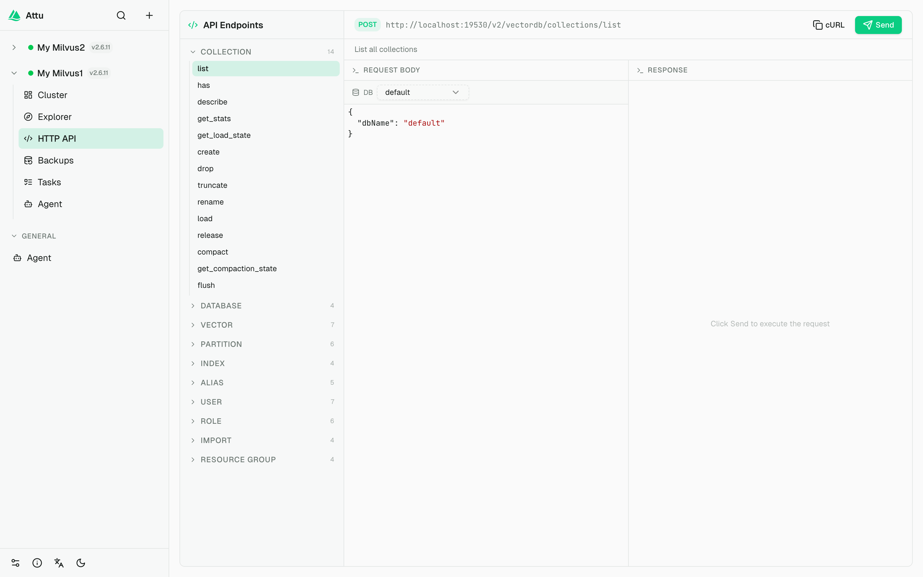Image resolution: width=923 pixels, height=577 pixels.
Task: Open the Explorer page
Action: point(91,117)
